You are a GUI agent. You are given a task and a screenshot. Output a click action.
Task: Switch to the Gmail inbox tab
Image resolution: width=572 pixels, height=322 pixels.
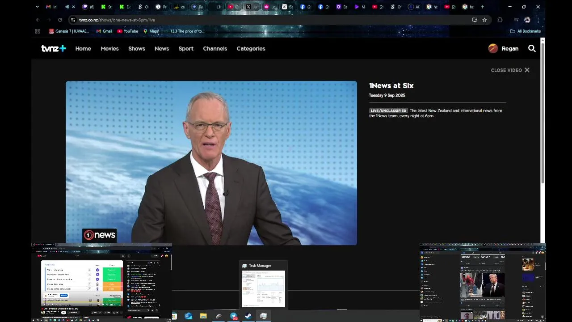click(x=52, y=7)
